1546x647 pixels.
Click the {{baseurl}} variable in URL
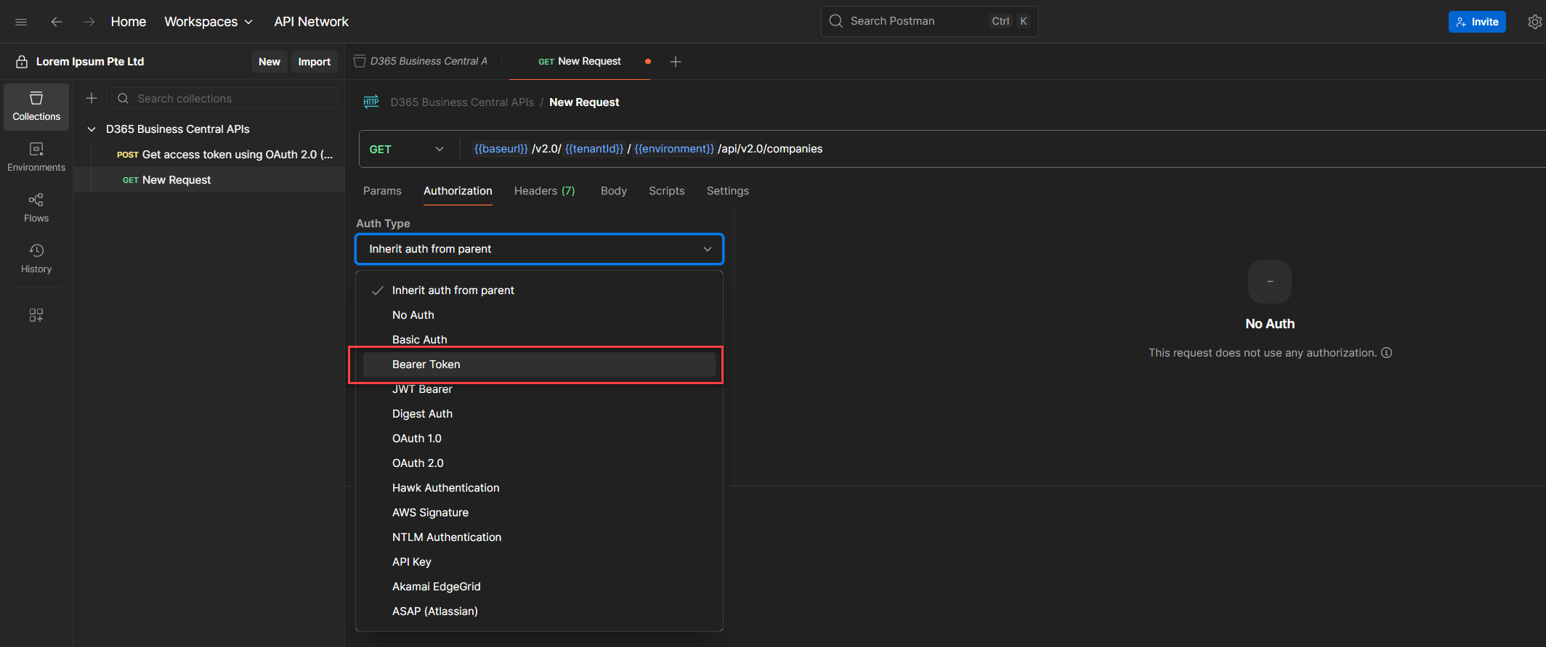click(501, 149)
